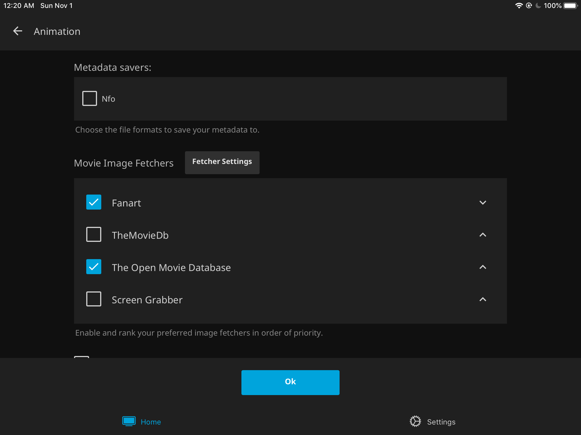The width and height of the screenshot is (581, 435).
Task: Enable the Screen Grabber fetcher
Action: (x=94, y=299)
